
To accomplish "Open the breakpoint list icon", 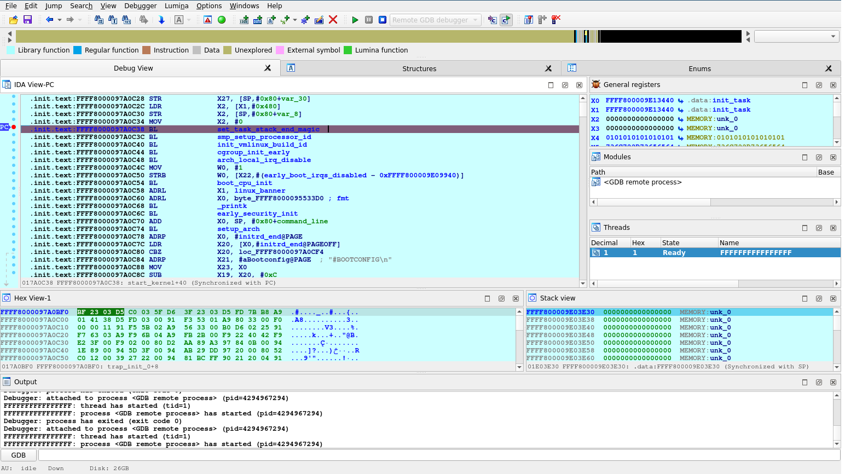I will pyautogui.click(x=528, y=20).
